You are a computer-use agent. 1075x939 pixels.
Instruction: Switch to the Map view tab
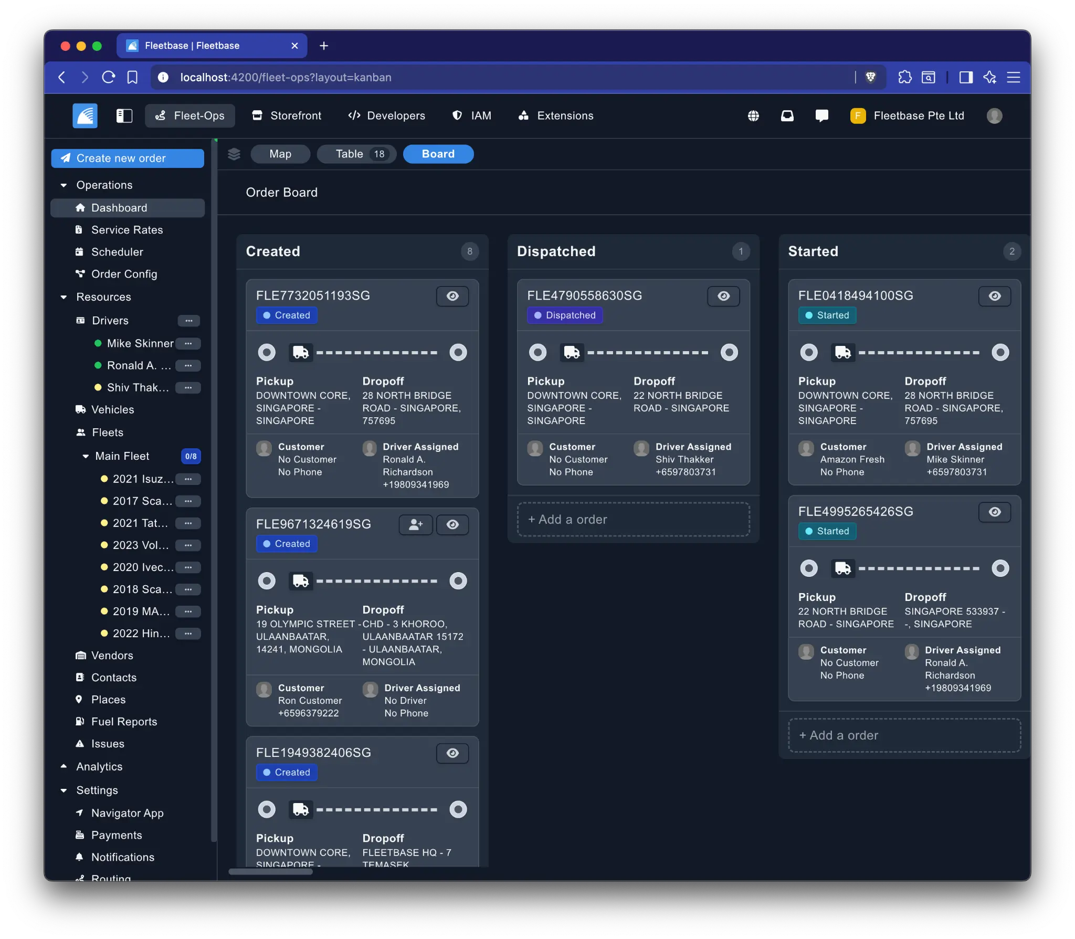[280, 154]
